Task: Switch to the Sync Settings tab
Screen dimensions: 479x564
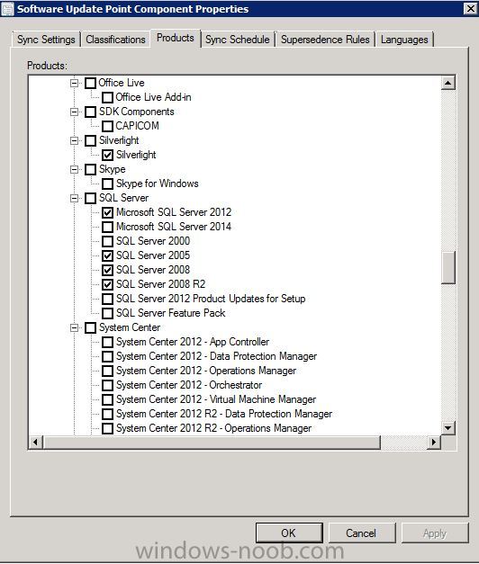Action: 46,40
